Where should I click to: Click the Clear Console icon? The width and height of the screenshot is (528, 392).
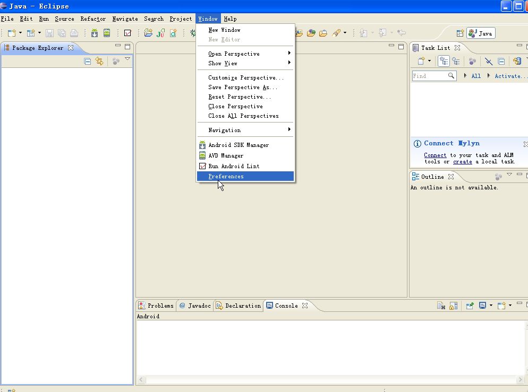click(441, 306)
